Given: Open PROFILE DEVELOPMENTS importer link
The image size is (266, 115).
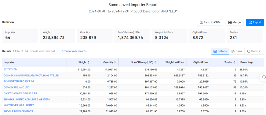Looking at the screenshot, I should tap(18, 111).
